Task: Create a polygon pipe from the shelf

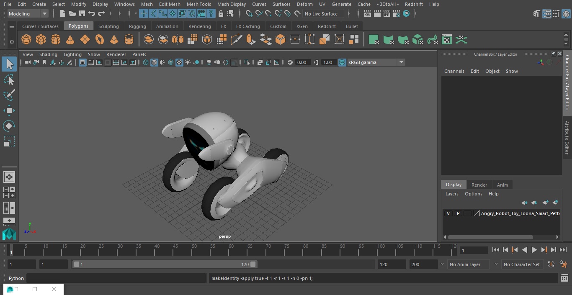Action: 129,40
